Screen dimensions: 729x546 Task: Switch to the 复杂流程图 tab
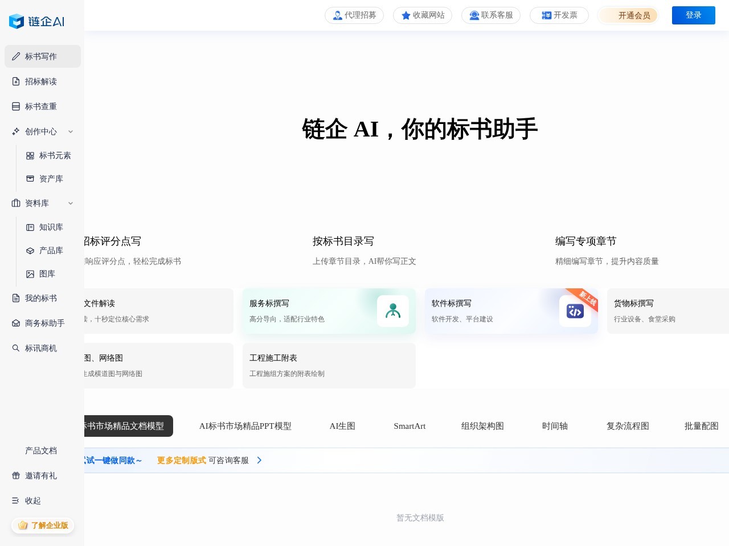point(628,426)
